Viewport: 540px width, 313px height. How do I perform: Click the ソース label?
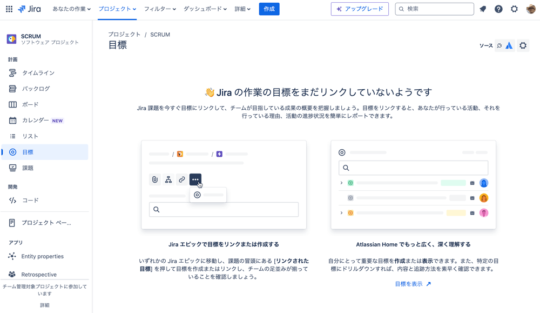486,45
